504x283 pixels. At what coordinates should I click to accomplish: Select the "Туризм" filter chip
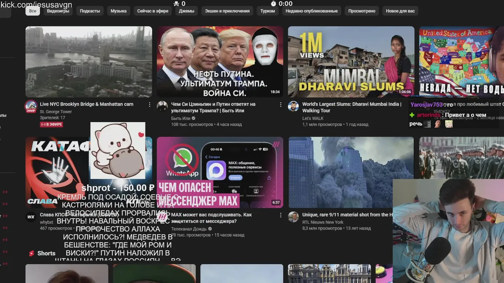[268, 11]
